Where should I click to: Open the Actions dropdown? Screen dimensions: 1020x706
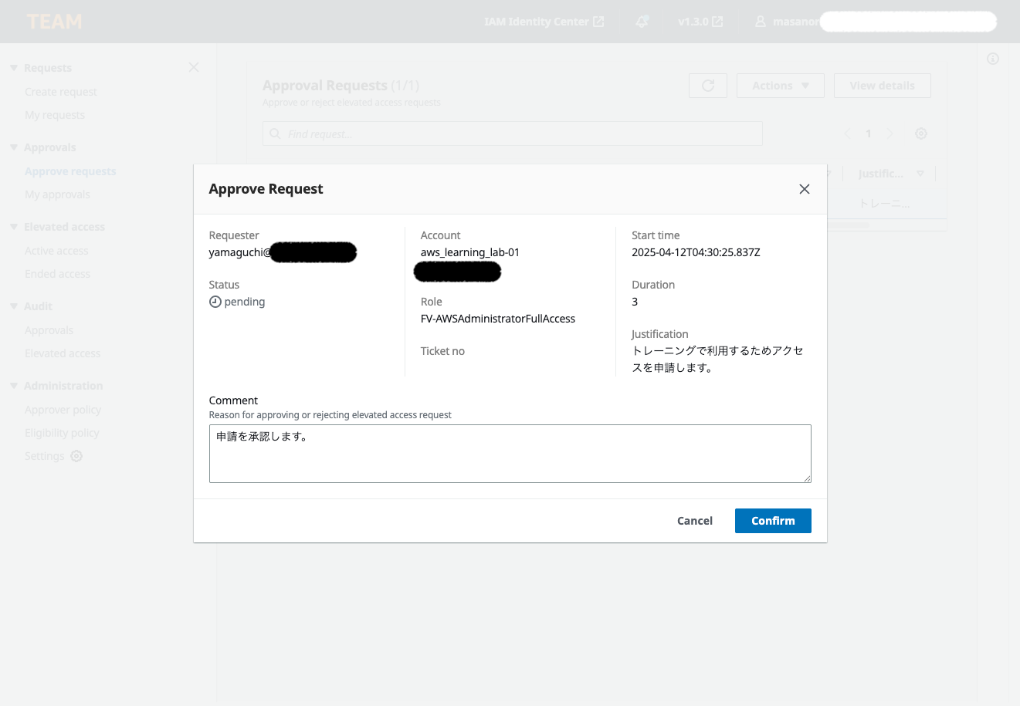point(780,86)
